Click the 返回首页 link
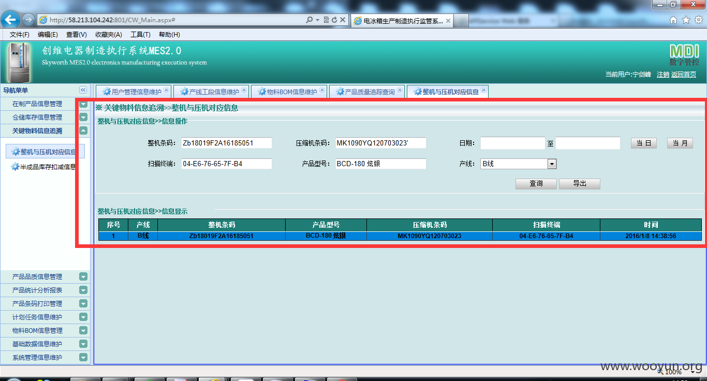This screenshot has height=381, width=707. tap(684, 75)
